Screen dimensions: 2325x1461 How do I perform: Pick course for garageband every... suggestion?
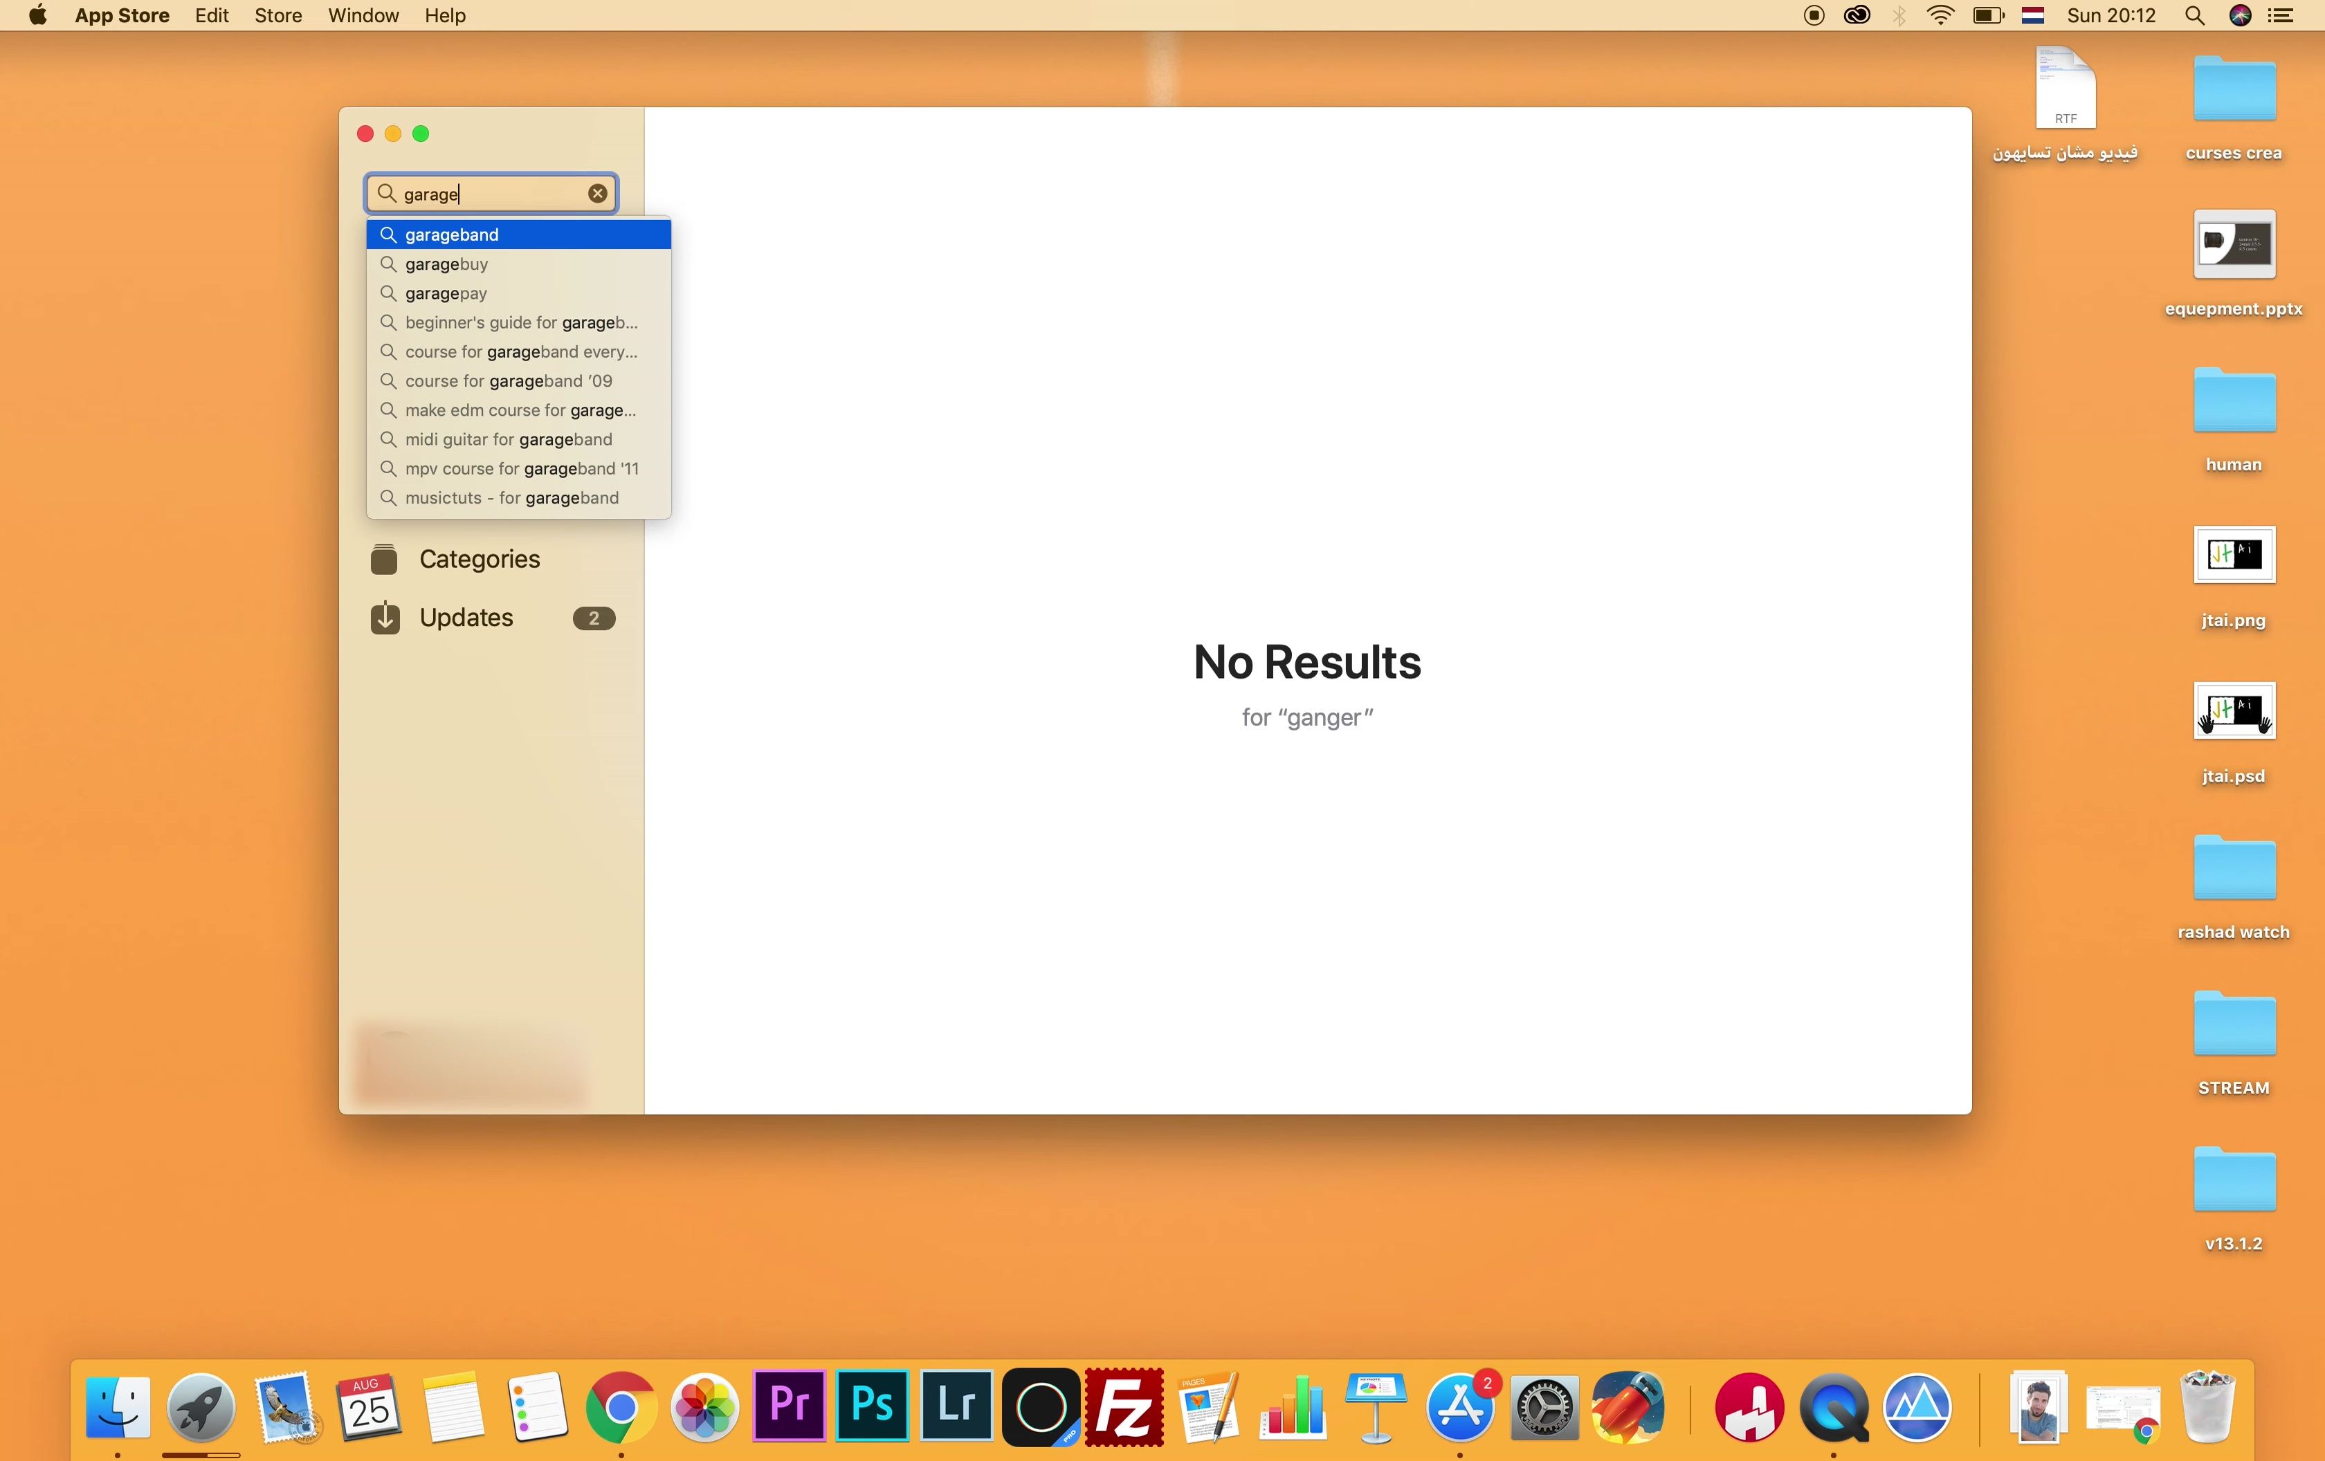pos(518,351)
